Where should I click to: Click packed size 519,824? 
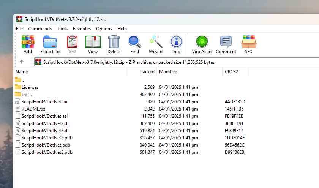click(147, 130)
